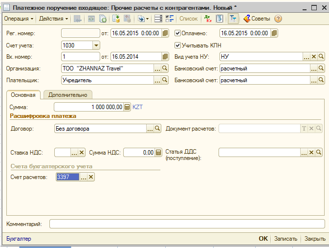Open calendar for registration date
This screenshot has height=248, width=329.
(165, 33)
